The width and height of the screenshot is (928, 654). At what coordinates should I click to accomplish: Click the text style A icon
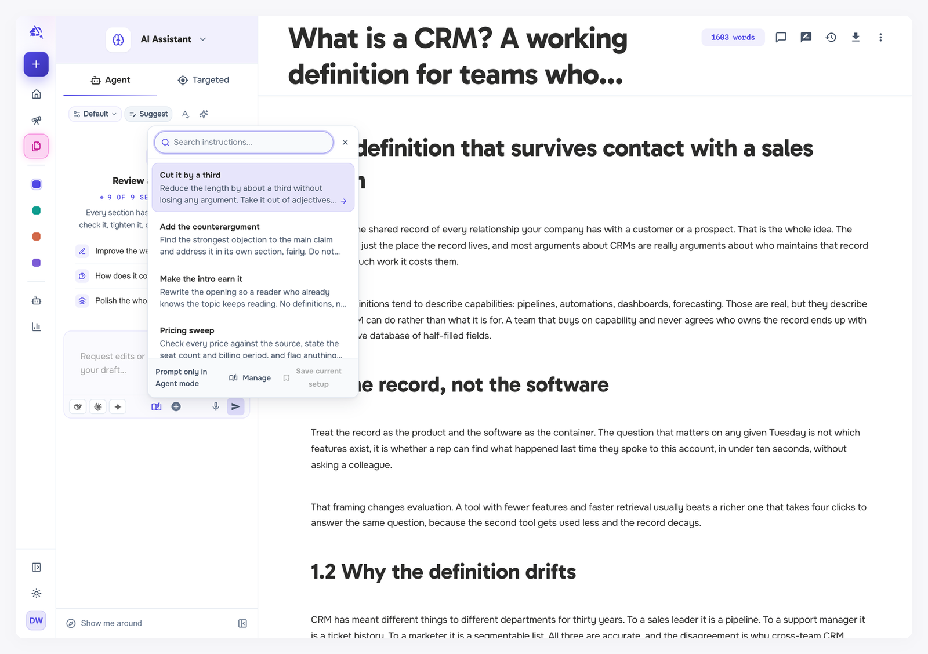coord(186,114)
